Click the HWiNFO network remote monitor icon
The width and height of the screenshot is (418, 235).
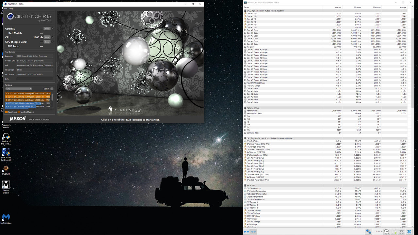[368, 231]
